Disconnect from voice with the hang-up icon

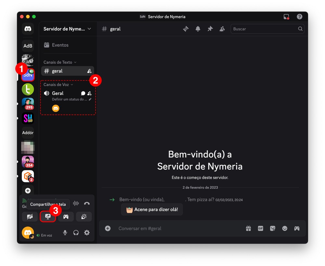pos(87,203)
